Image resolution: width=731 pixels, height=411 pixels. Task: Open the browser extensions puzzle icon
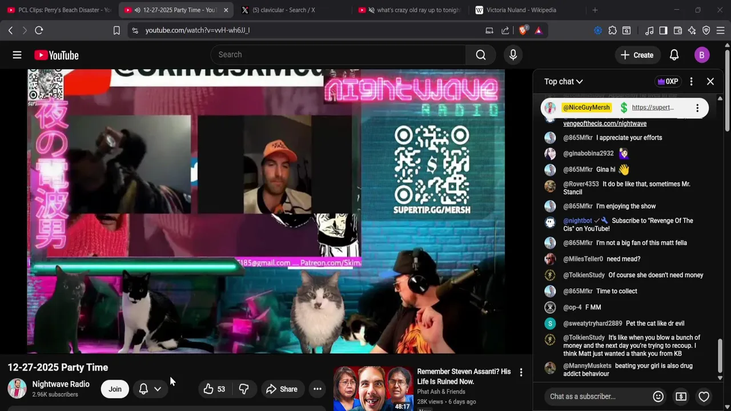point(612,30)
